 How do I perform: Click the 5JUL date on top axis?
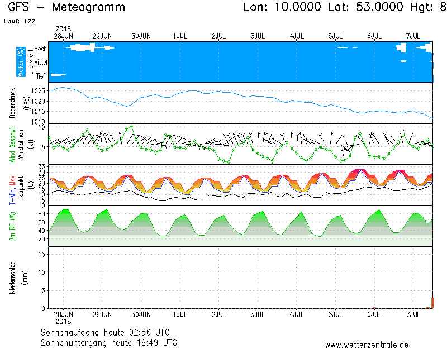(x=335, y=36)
